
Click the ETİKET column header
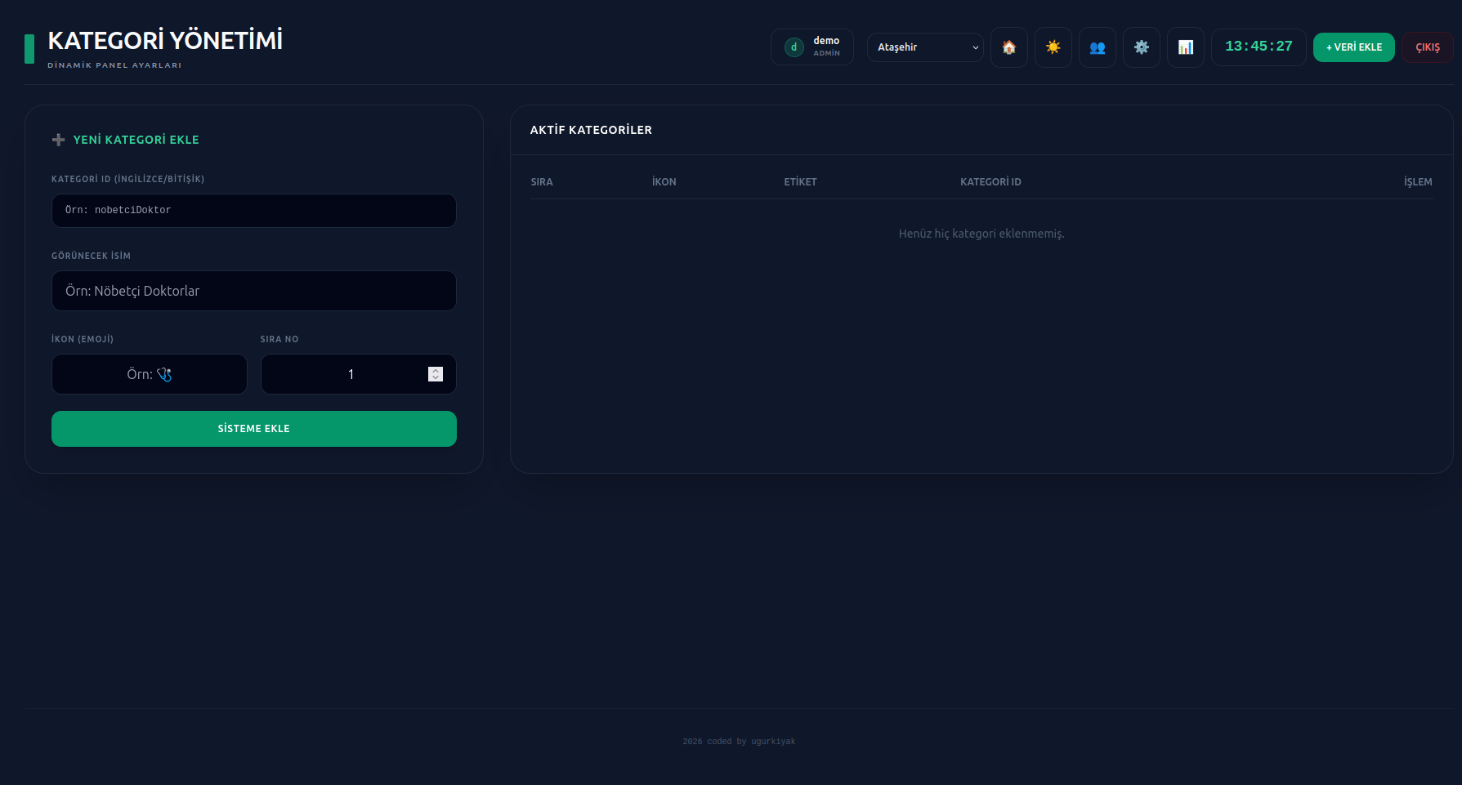[x=800, y=182]
